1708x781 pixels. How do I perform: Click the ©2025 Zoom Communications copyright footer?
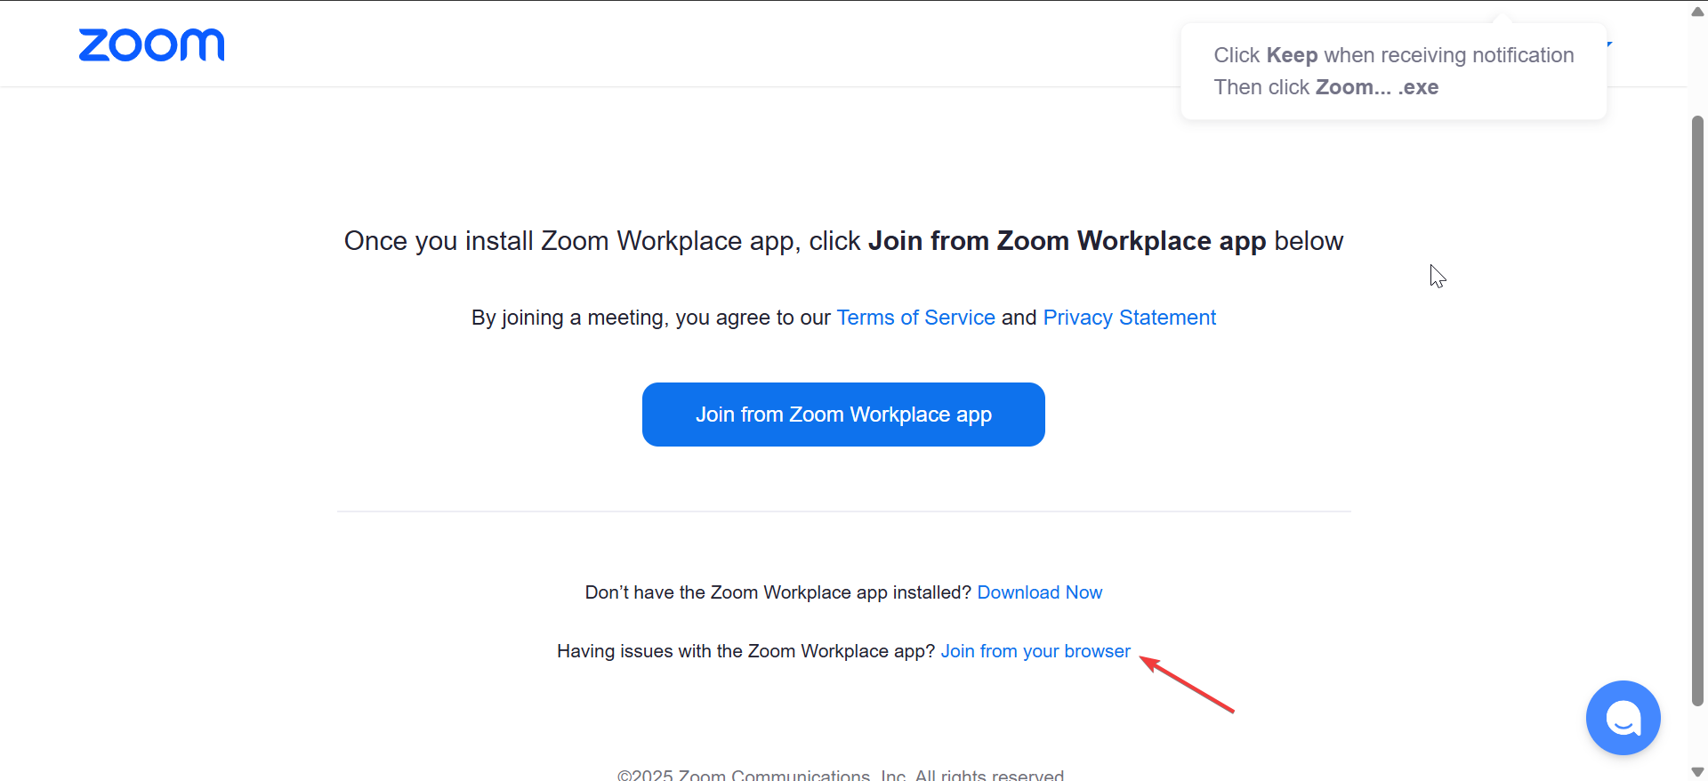pyautogui.click(x=840, y=775)
